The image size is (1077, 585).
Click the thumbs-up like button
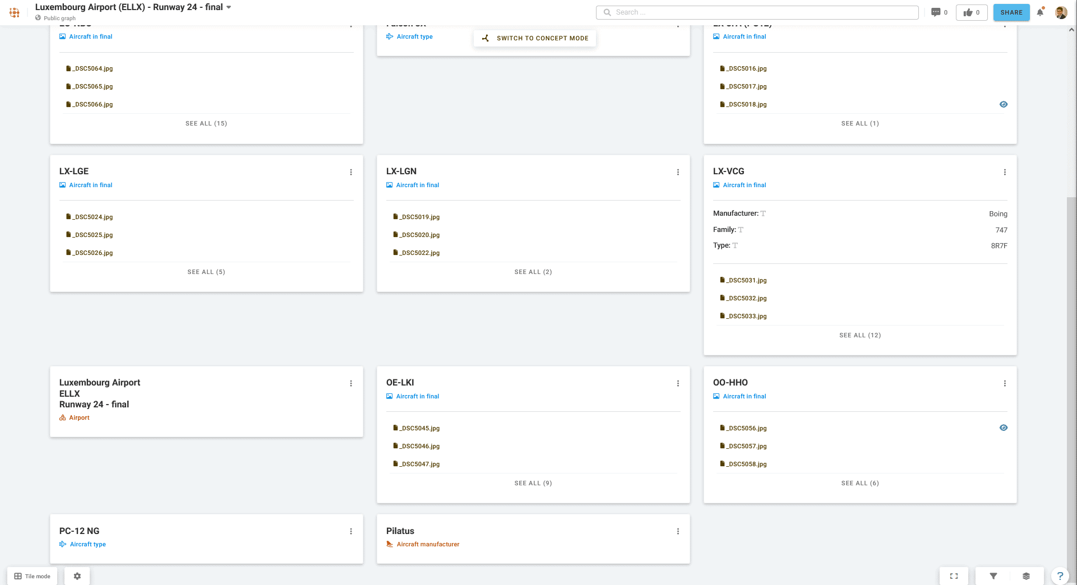(x=972, y=12)
